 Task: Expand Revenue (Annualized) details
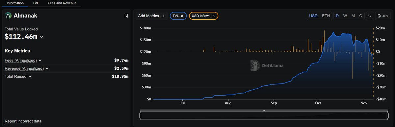pyautogui.click(x=47, y=68)
